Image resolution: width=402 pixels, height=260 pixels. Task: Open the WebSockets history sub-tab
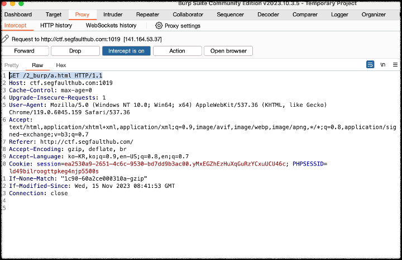[111, 25]
